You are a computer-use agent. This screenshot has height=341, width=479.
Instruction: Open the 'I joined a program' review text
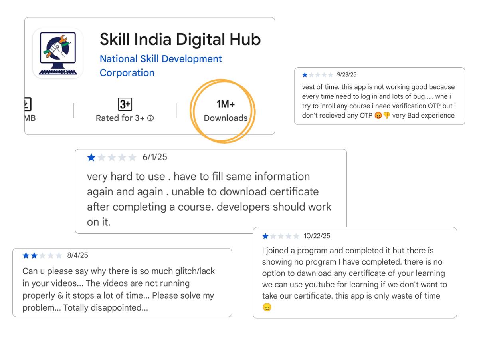pos(354,273)
